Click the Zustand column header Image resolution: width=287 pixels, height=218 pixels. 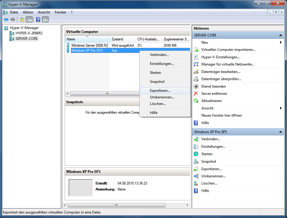122,39
